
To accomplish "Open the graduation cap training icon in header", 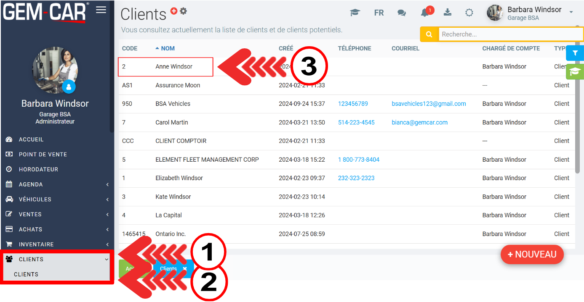I will click(355, 13).
